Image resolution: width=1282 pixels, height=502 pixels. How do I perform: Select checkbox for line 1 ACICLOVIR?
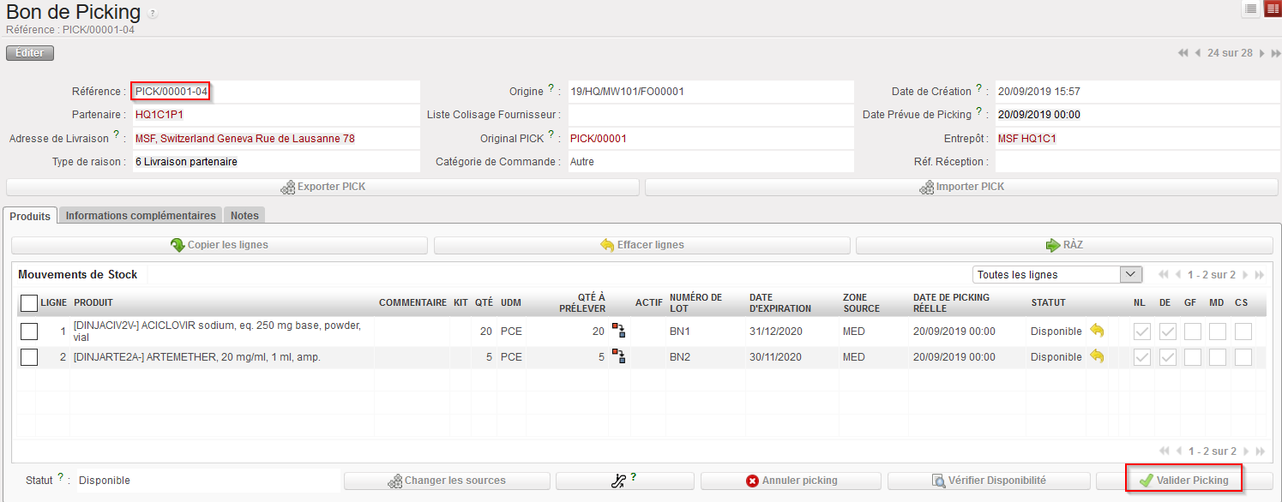(x=29, y=332)
